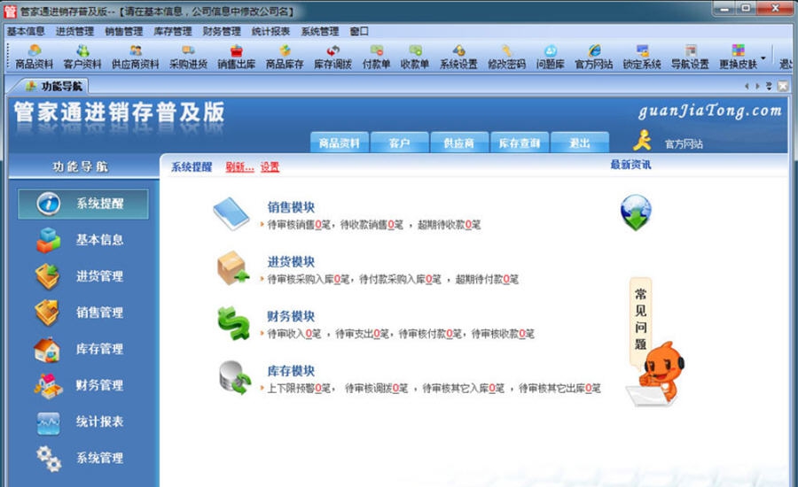Open the 库存管理 menu
This screenshot has width=798, height=487.
[173, 32]
